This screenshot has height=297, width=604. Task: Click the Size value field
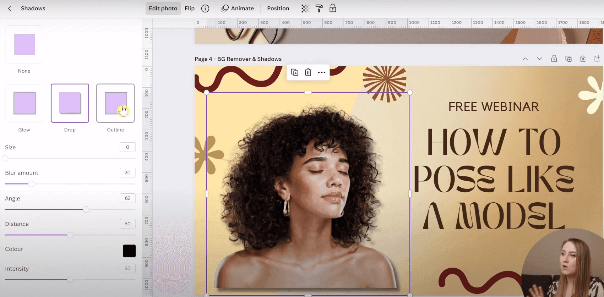click(127, 147)
